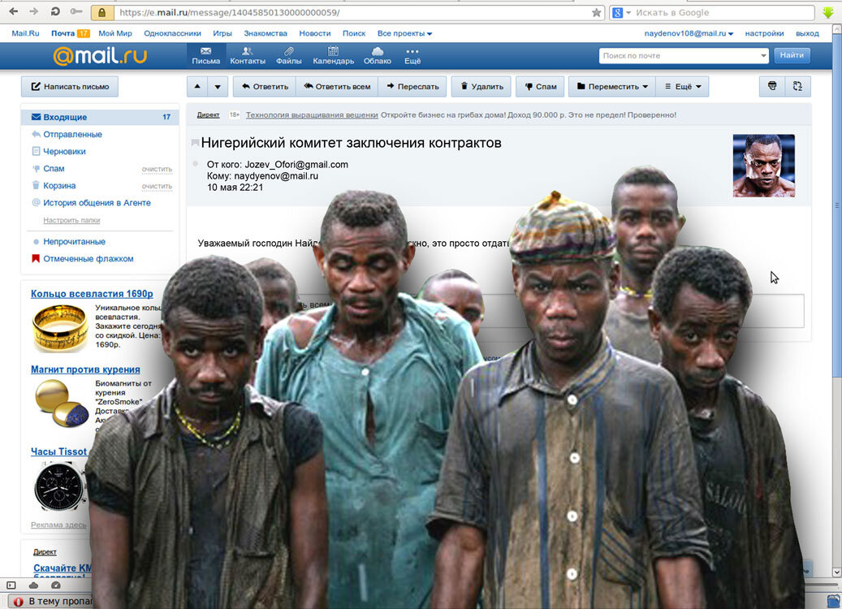Click the print message icon
Viewport: 842px width, 609px height.
tap(772, 86)
